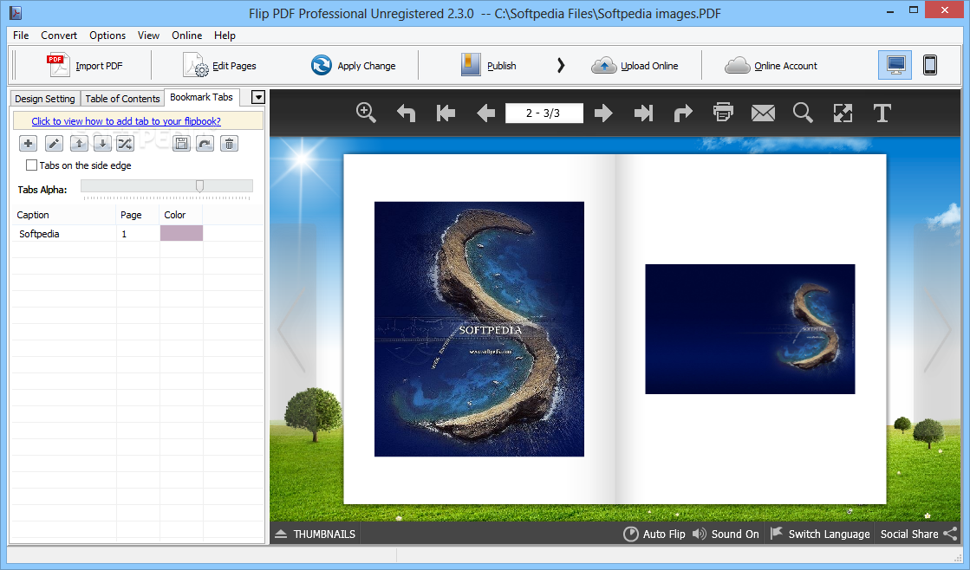
Task: Zoom in on the flipbook preview
Action: click(366, 113)
